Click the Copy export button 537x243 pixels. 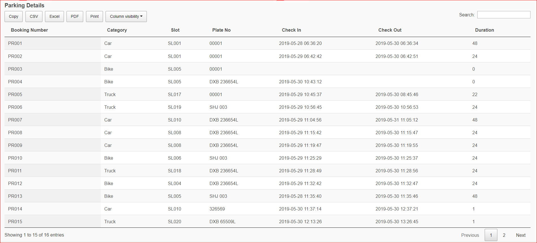[x=14, y=16]
